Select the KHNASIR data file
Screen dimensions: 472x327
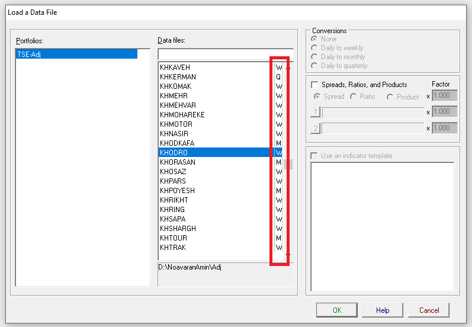[x=221, y=134]
